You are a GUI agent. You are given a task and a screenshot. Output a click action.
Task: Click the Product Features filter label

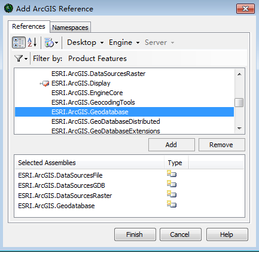(97, 59)
